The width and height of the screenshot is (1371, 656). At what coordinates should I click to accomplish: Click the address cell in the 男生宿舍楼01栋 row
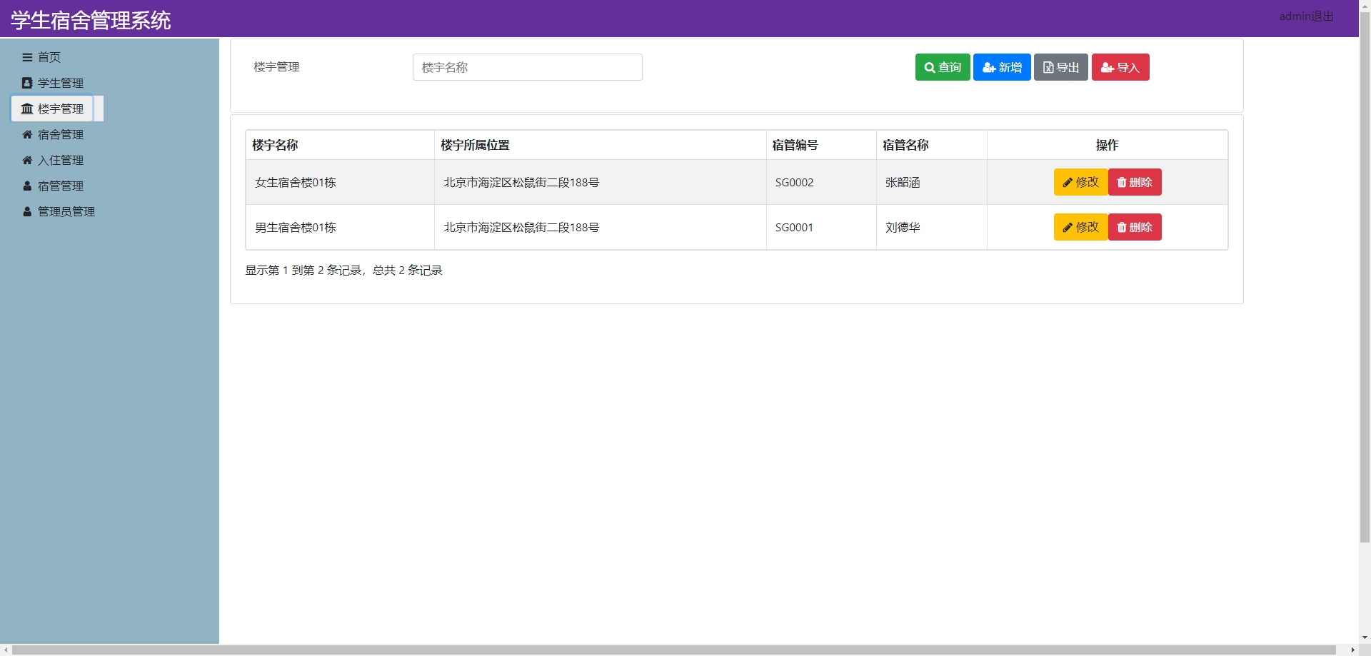(x=601, y=227)
